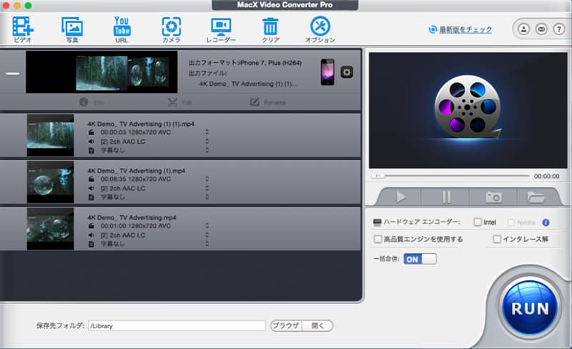The image size is (572, 349).
Task: Click file name 4K Demo_ TV Advertising.mp4
Action: (132, 217)
